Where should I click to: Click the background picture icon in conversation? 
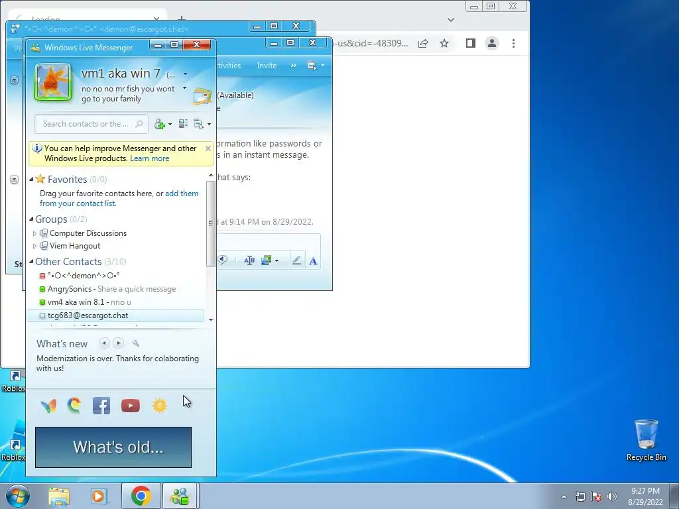tap(266, 260)
